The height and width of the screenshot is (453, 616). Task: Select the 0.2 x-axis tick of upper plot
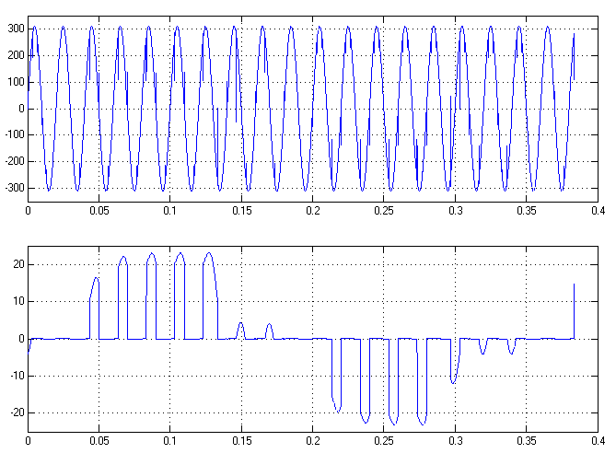tap(313, 211)
